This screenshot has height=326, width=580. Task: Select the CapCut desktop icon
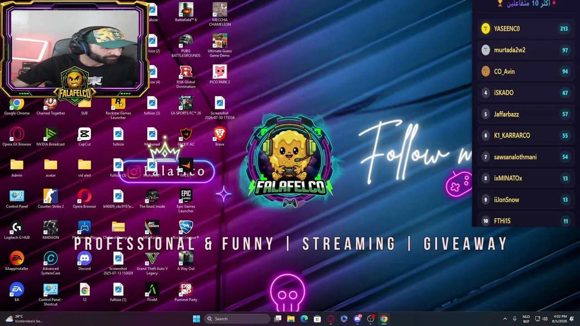pyautogui.click(x=84, y=137)
